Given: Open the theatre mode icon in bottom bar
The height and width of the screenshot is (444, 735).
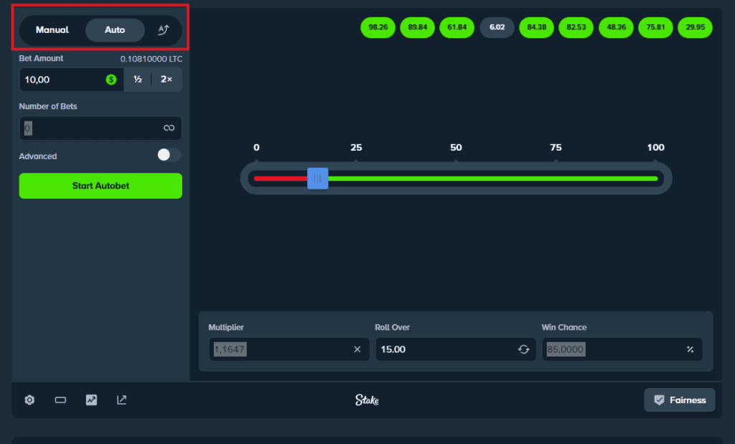Looking at the screenshot, I should tap(60, 400).
